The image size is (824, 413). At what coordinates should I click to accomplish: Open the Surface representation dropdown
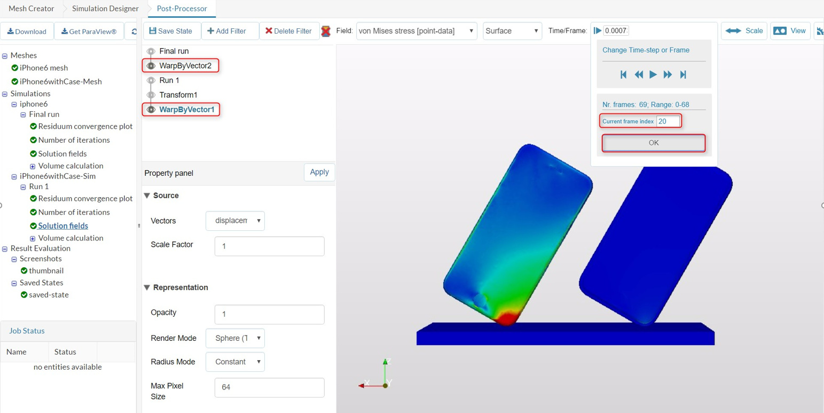click(x=512, y=31)
